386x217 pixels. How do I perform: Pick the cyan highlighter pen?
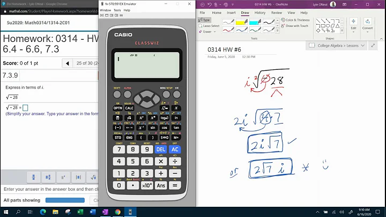[x=255, y=22]
